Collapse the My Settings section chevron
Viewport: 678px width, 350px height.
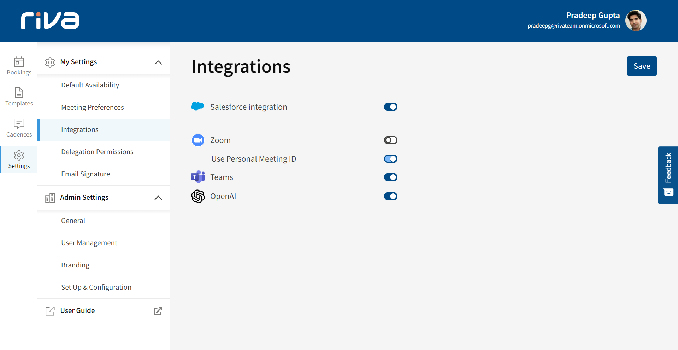pyautogui.click(x=158, y=62)
